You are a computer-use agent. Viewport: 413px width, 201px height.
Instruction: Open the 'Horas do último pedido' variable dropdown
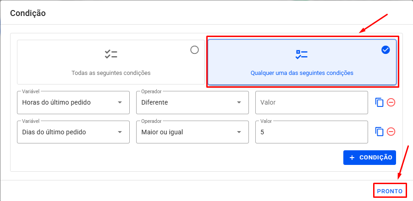point(73,102)
